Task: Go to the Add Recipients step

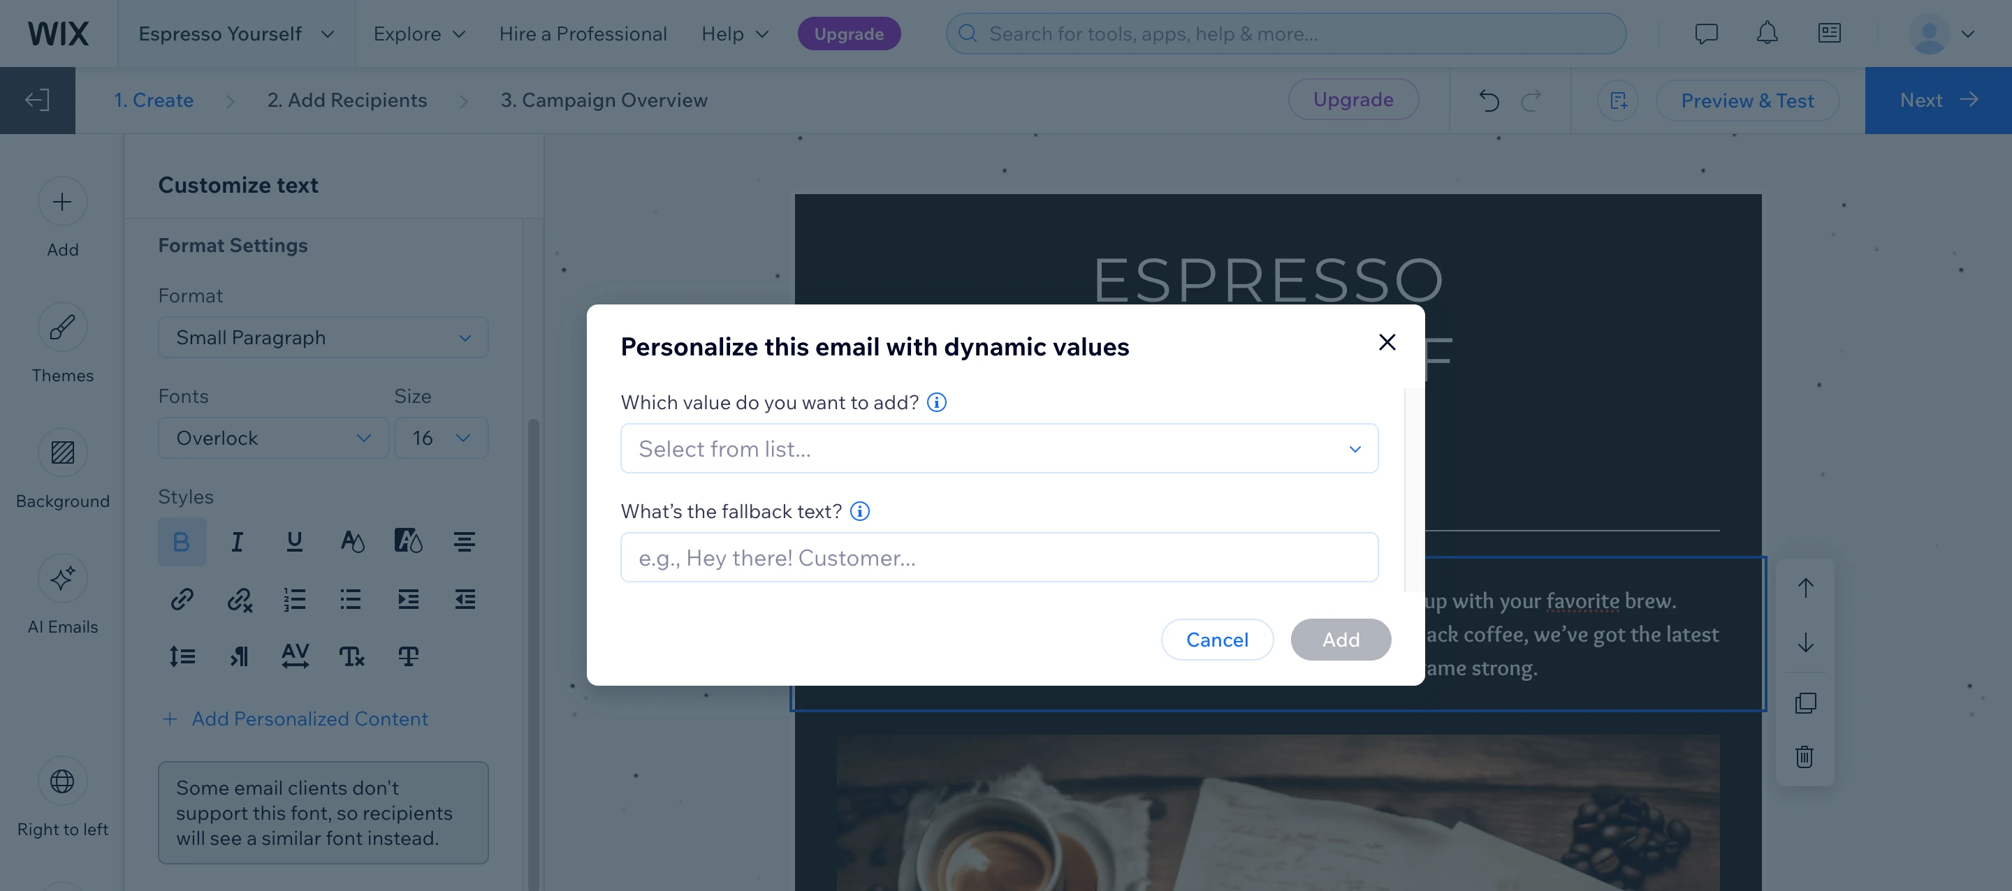Action: 347,101
